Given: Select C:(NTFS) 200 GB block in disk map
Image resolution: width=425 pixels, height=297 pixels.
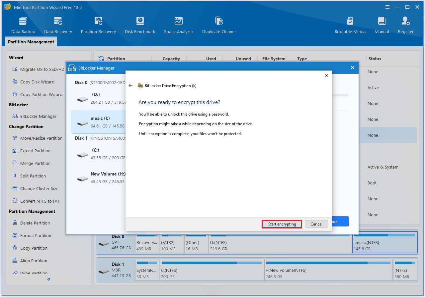Looking at the screenshot, I should 212,270.
